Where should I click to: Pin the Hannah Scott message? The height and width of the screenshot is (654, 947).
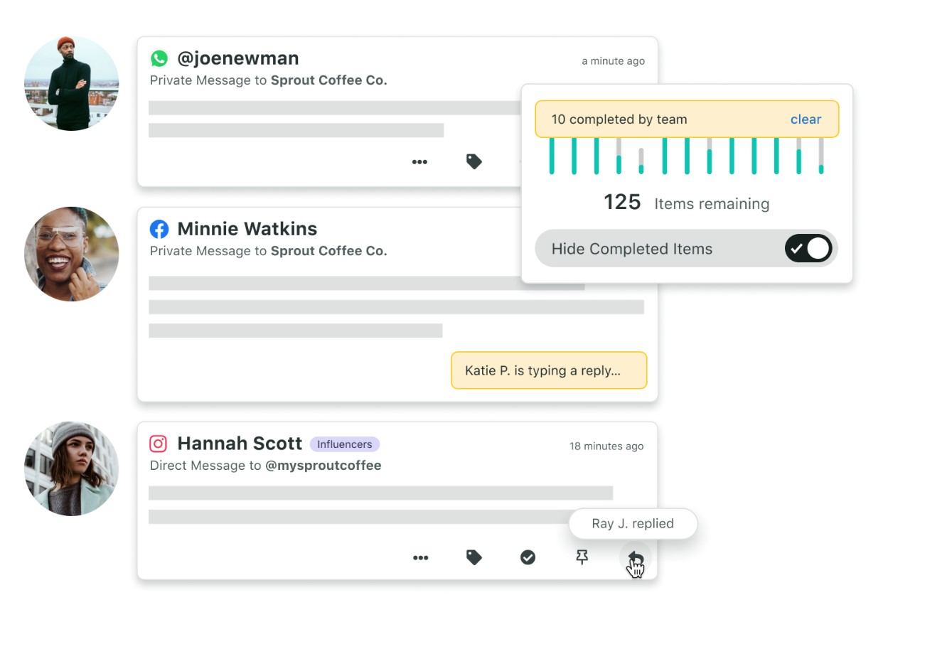click(x=582, y=557)
